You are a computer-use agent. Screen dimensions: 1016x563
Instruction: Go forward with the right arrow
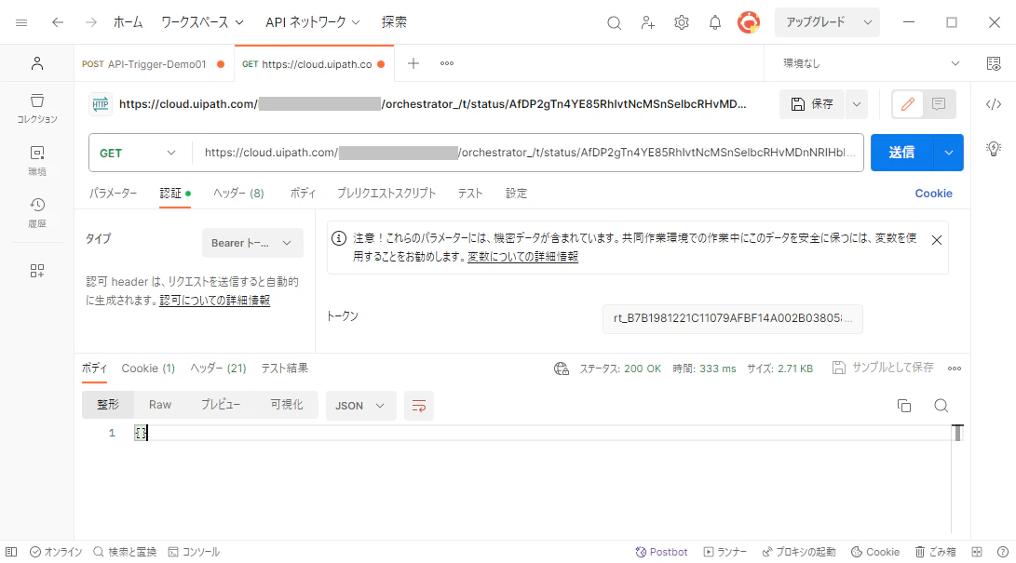[90, 22]
